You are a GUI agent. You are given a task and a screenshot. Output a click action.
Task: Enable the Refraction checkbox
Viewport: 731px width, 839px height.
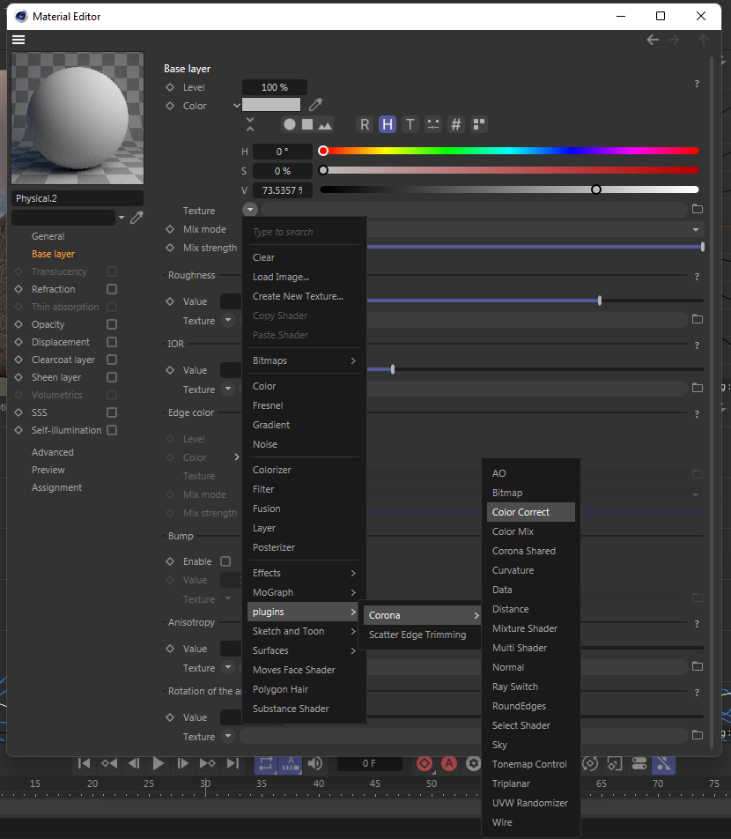112,289
